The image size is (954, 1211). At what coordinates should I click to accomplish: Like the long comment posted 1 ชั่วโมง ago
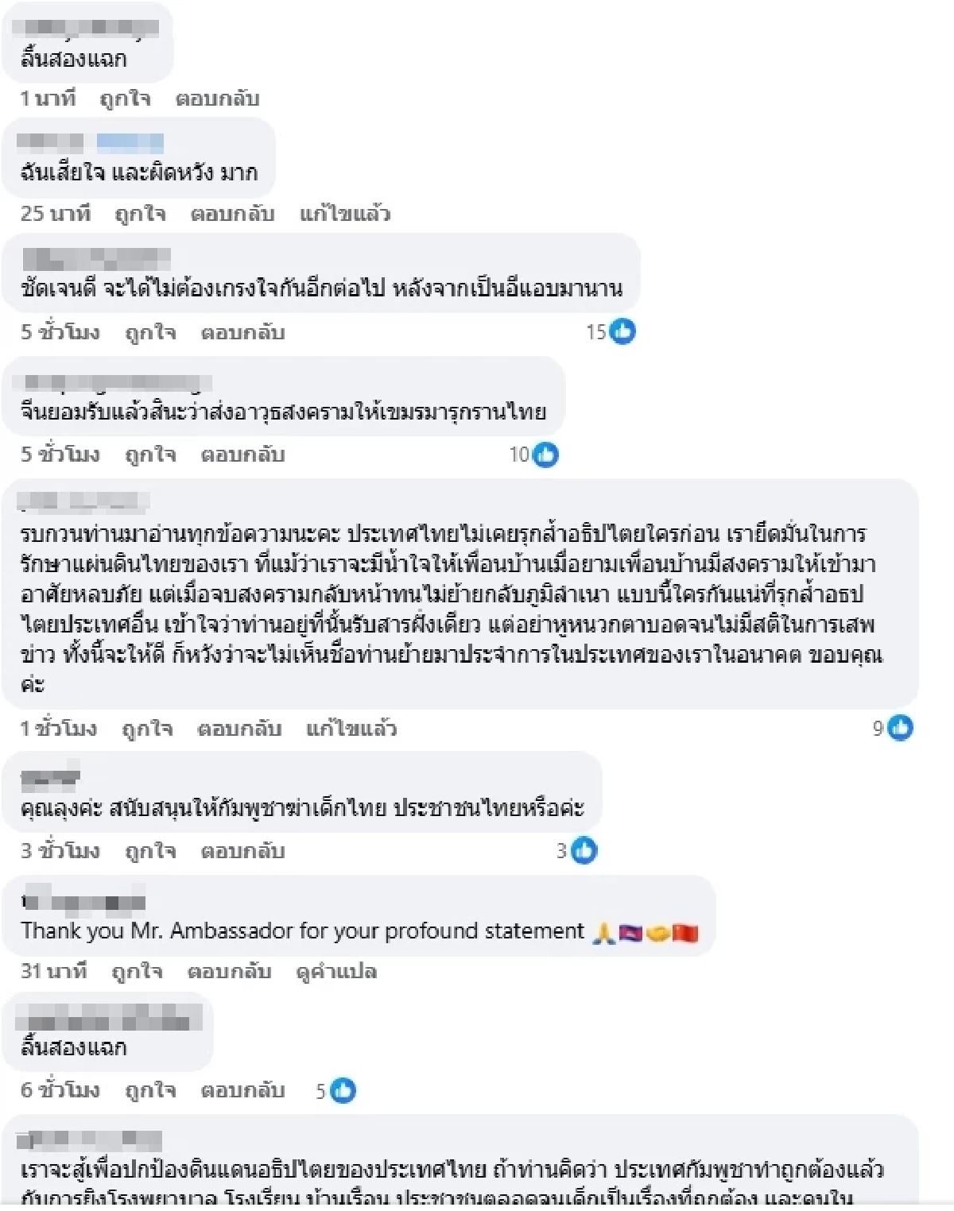147,728
